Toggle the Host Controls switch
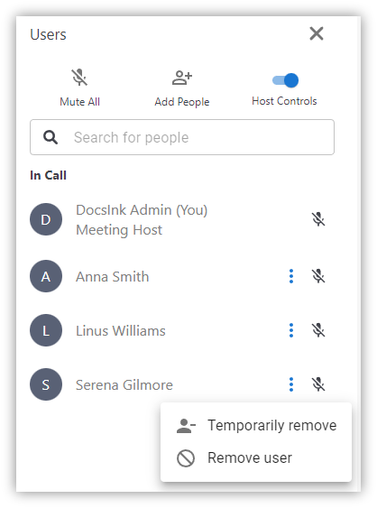 point(285,80)
